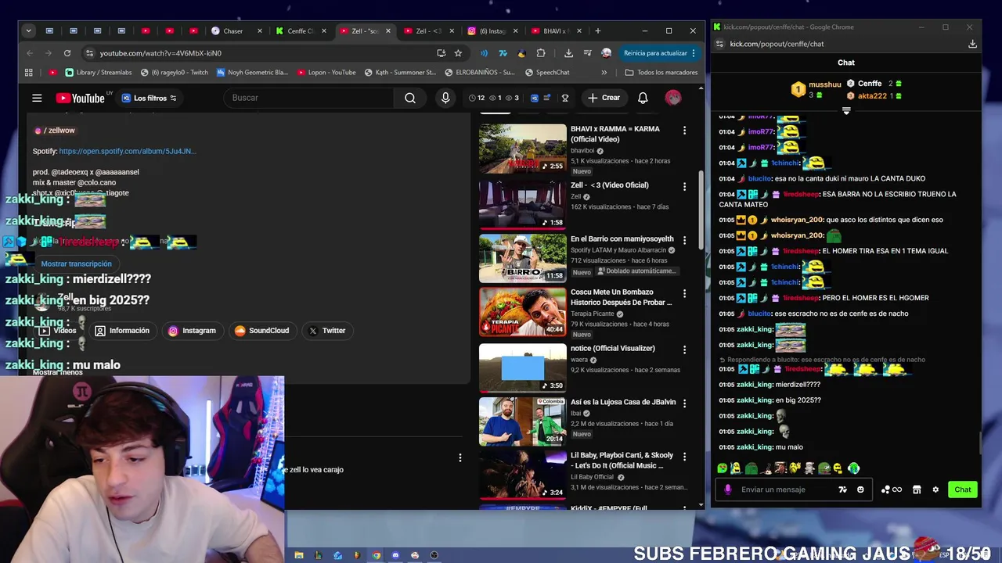The width and height of the screenshot is (1002, 563).
Task: Collapse the Kick chat leaderboard arrow
Action: click(x=846, y=111)
